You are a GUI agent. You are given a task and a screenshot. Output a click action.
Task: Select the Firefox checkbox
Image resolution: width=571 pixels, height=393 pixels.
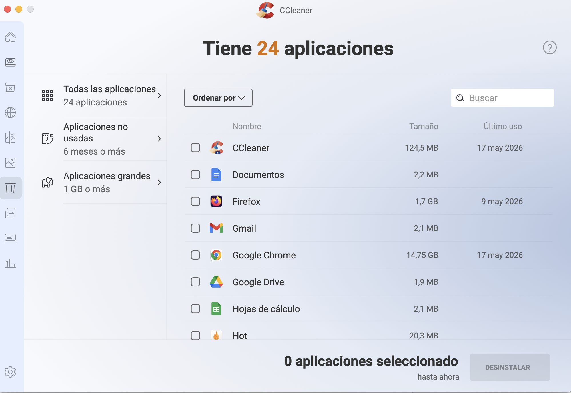tap(195, 201)
